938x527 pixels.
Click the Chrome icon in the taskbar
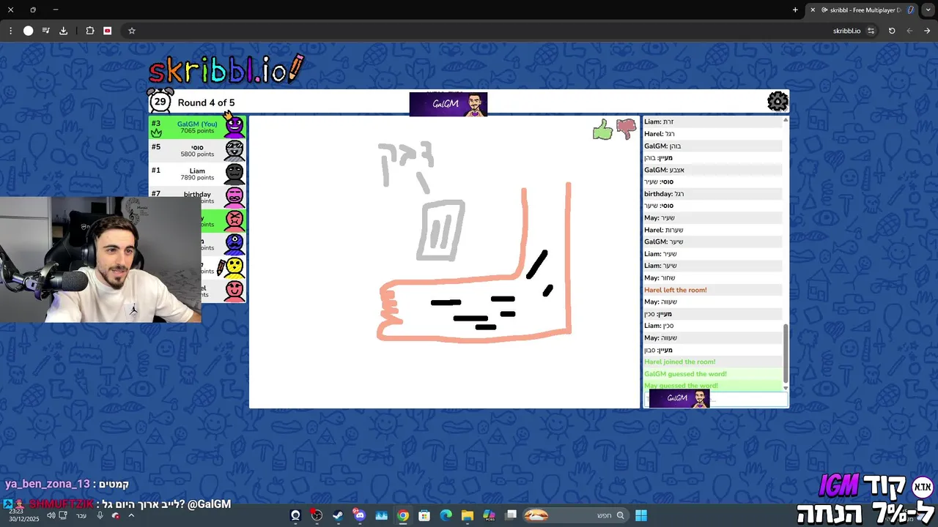402,515
